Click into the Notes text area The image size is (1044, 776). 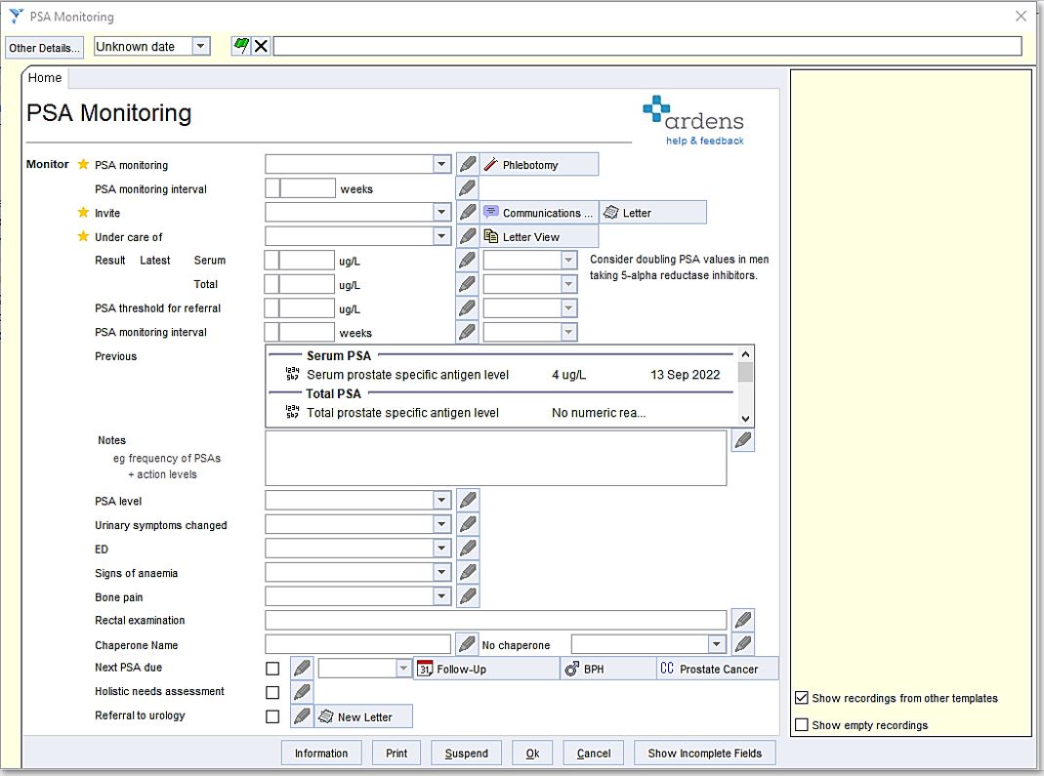coord(495,458)
